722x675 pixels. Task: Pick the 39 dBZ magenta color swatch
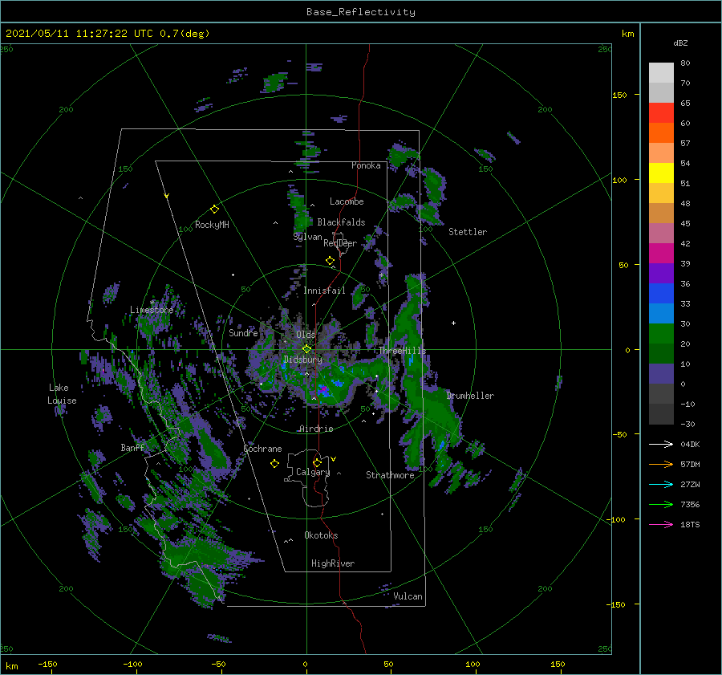[x=661, y=253]
